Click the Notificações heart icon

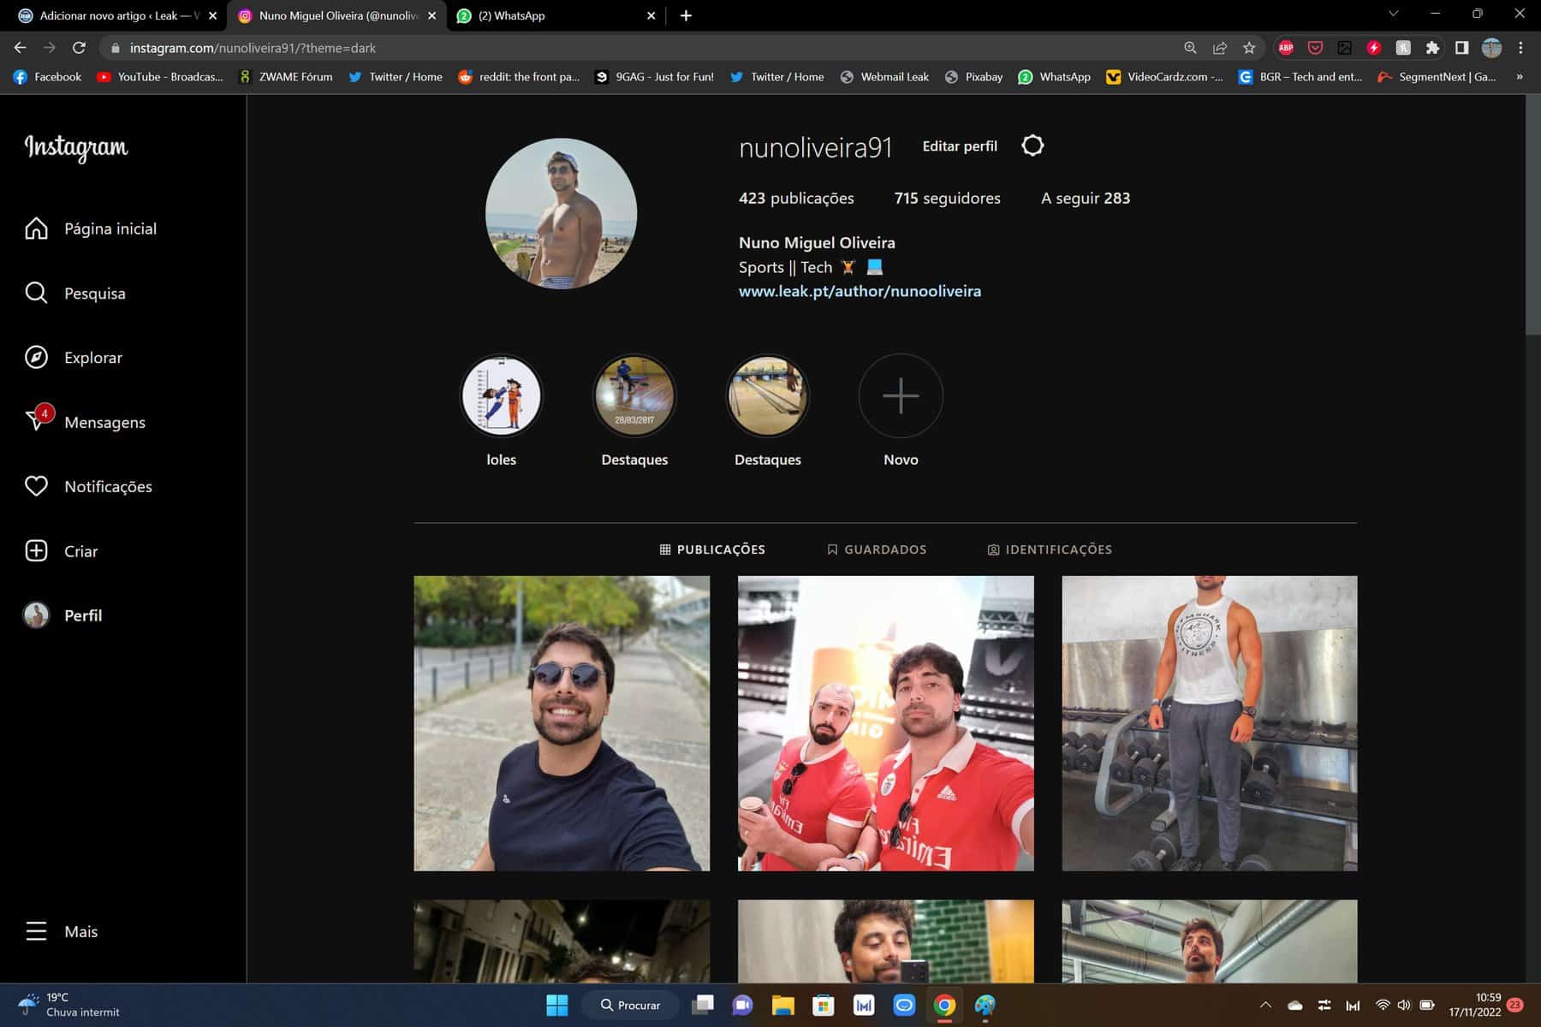pos(36,486)
